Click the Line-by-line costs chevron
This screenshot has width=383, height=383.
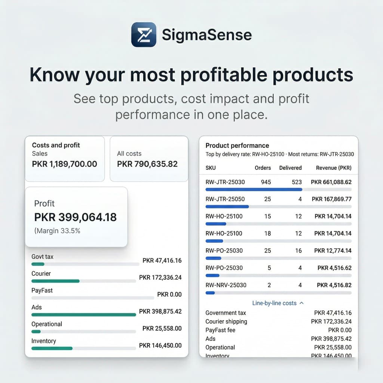(301, 303)
